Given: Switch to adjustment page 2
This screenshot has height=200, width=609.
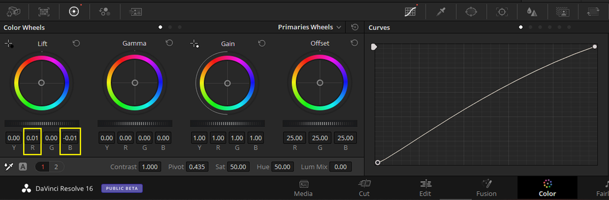Looking at the screenshot, I should click(x=56, y=166).
